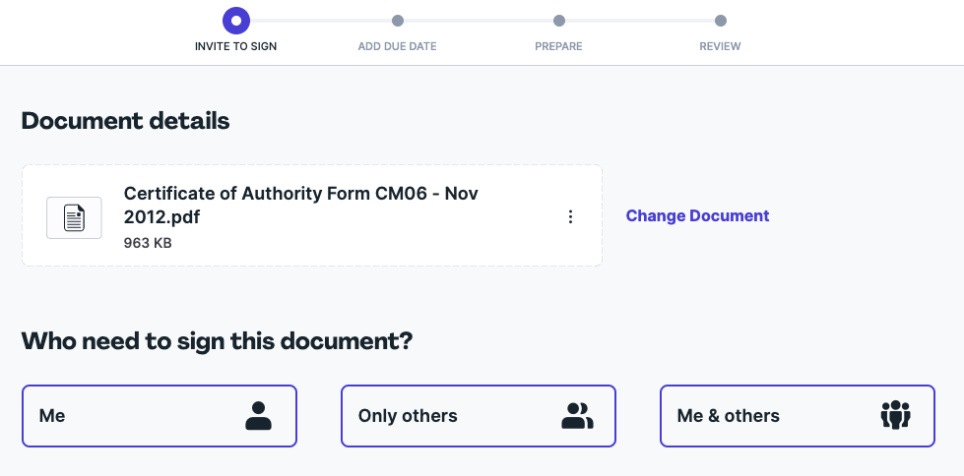This screenshot has width=964, height=476.
Task: Click the Certificate of Authority Form filename
Action: (x=301, y=206)
